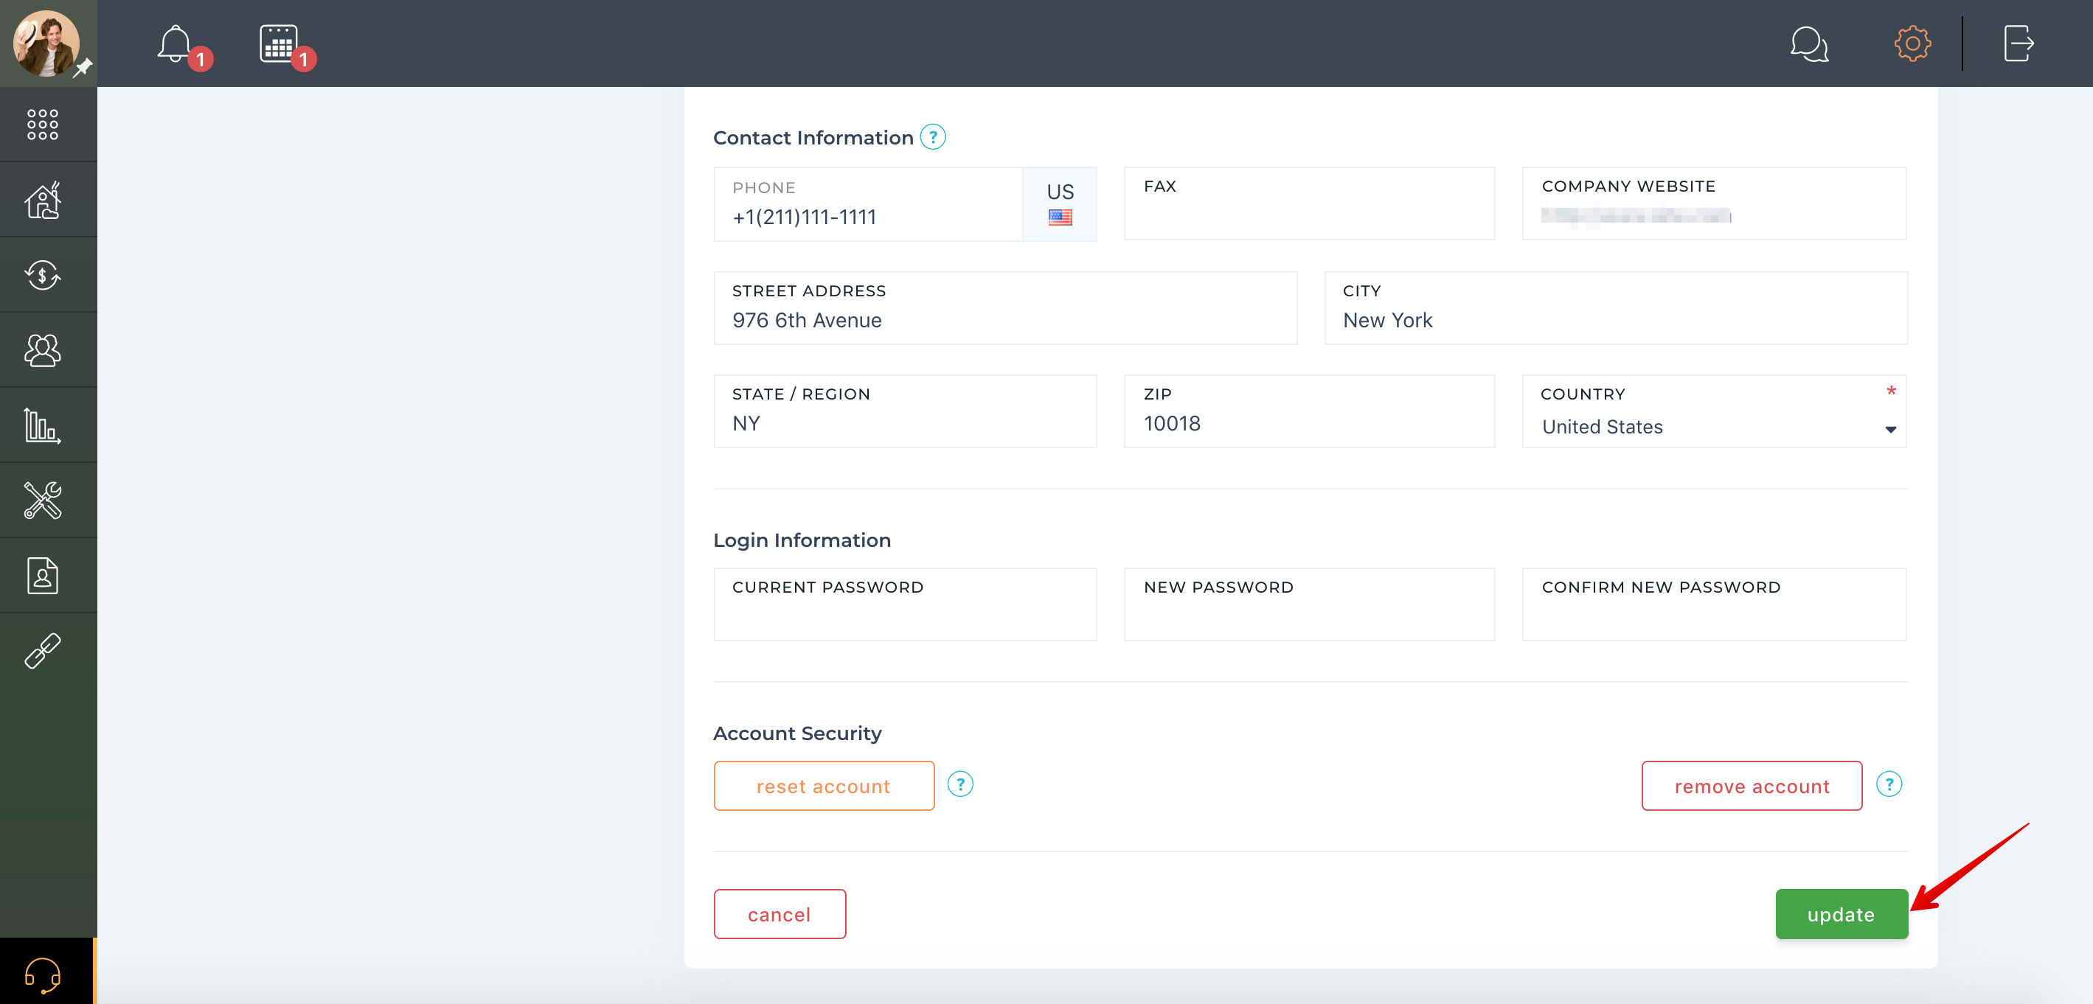Open the integrations link icon in sidebar
Image resolution: width=2093 pixels, height=1004 pixels.
pos(42,651)
